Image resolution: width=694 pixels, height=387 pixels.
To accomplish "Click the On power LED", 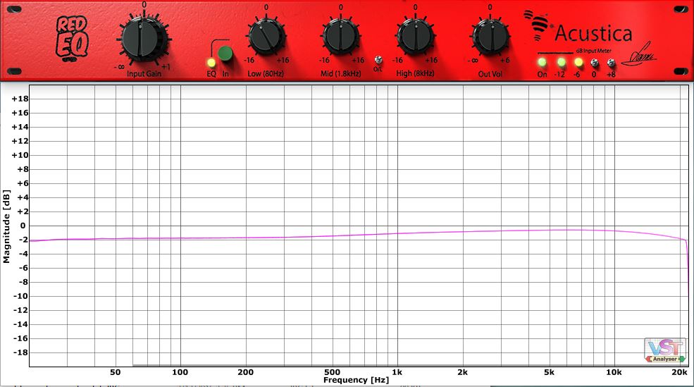I will tap(542, 62).
